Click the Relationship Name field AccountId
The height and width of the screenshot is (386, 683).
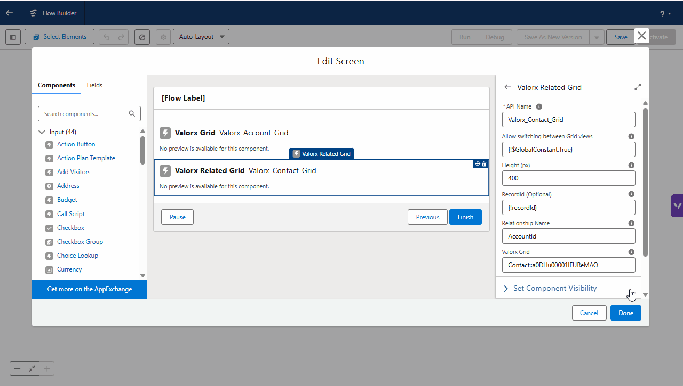pos(568,236)
